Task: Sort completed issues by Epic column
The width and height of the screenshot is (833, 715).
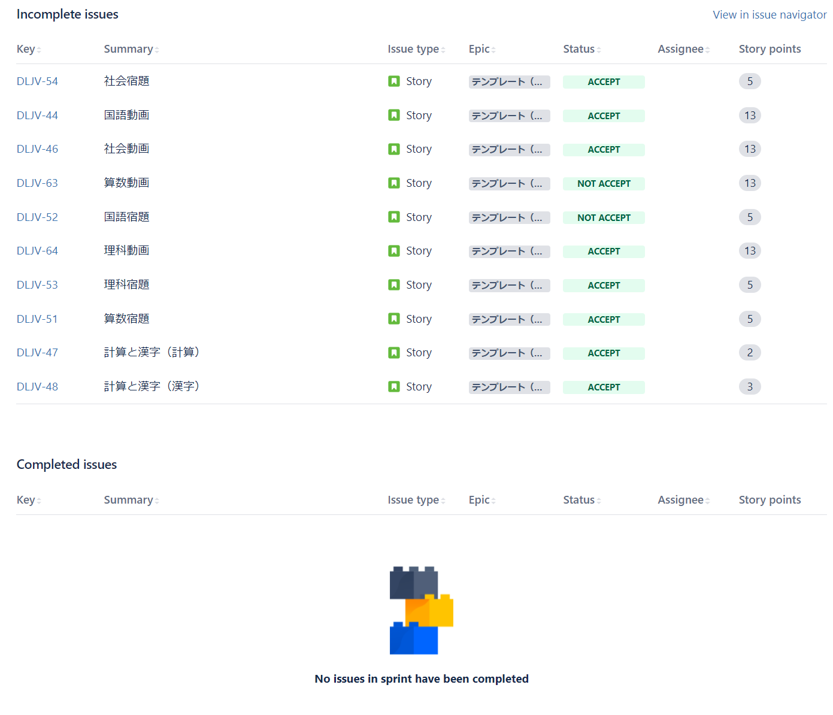Action: tap(482, 500)
